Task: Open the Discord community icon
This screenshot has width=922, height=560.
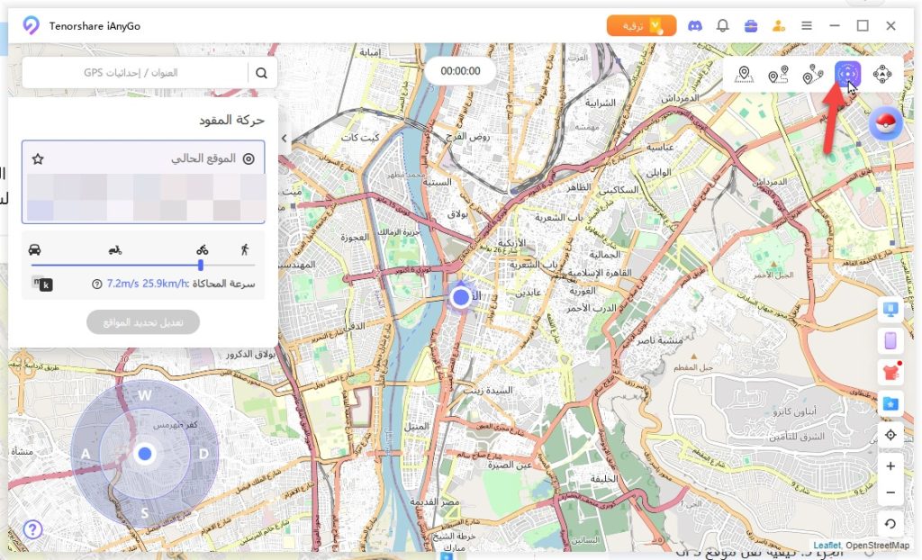Action: tap(694, 26)
